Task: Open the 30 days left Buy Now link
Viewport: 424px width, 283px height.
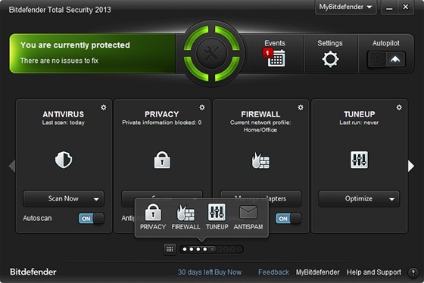Action: [210, 272]
